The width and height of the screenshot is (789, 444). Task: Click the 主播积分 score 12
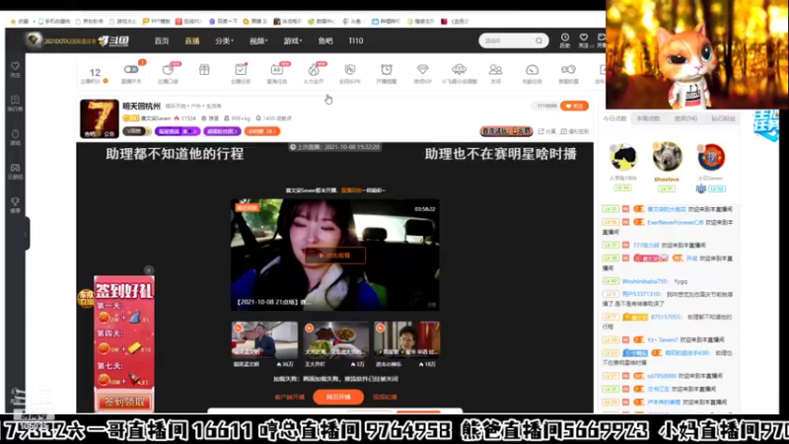point(95,75)
